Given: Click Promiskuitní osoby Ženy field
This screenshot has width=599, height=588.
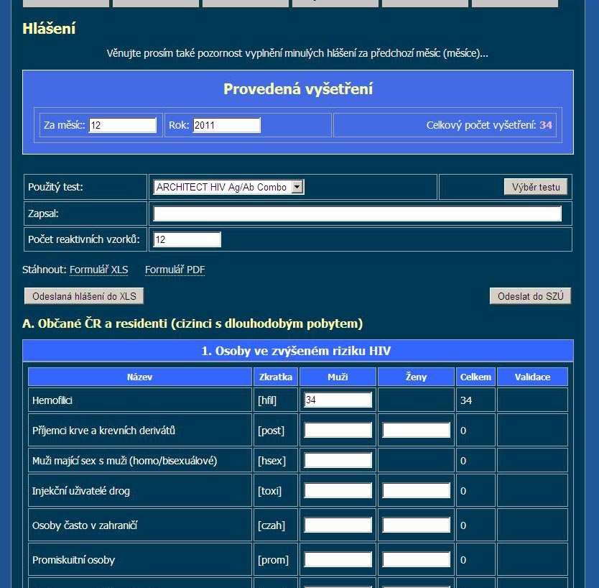Looking at the screenshot, I should click(x=416, y=560).
